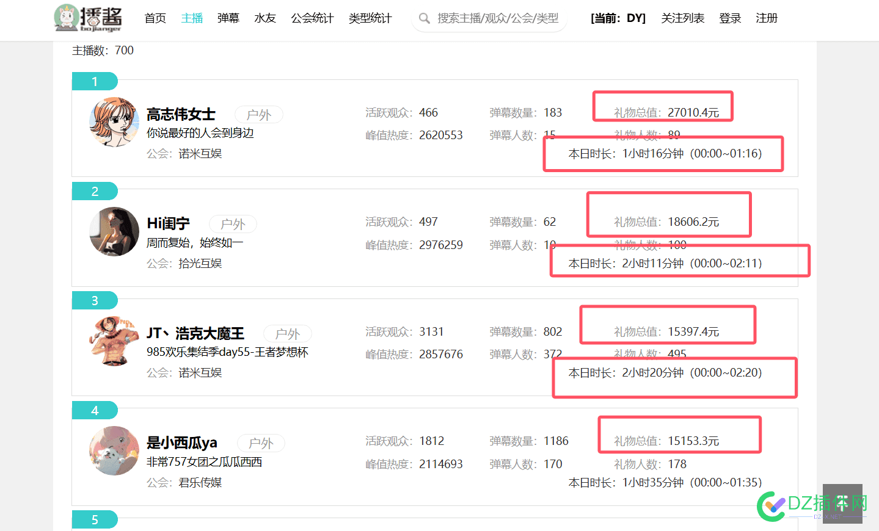This screenshot has height=531, width=879.
Task: Open 类型统计 in the navigation
Action: (370, 18)
